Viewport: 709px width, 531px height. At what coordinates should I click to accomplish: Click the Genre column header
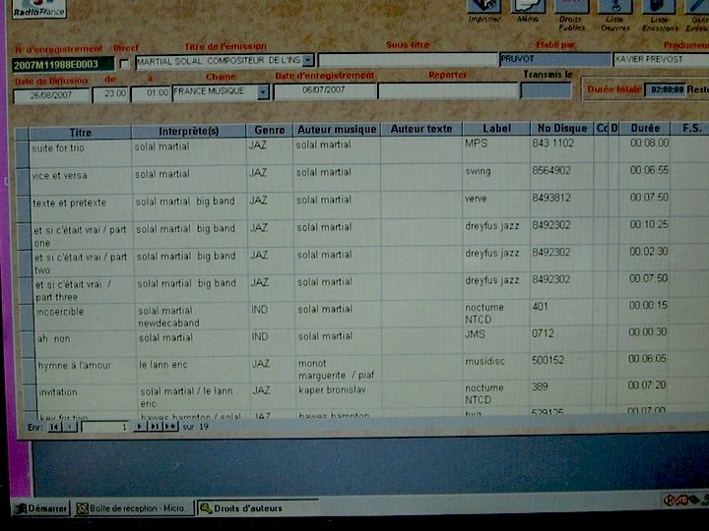tap(270, 130)
